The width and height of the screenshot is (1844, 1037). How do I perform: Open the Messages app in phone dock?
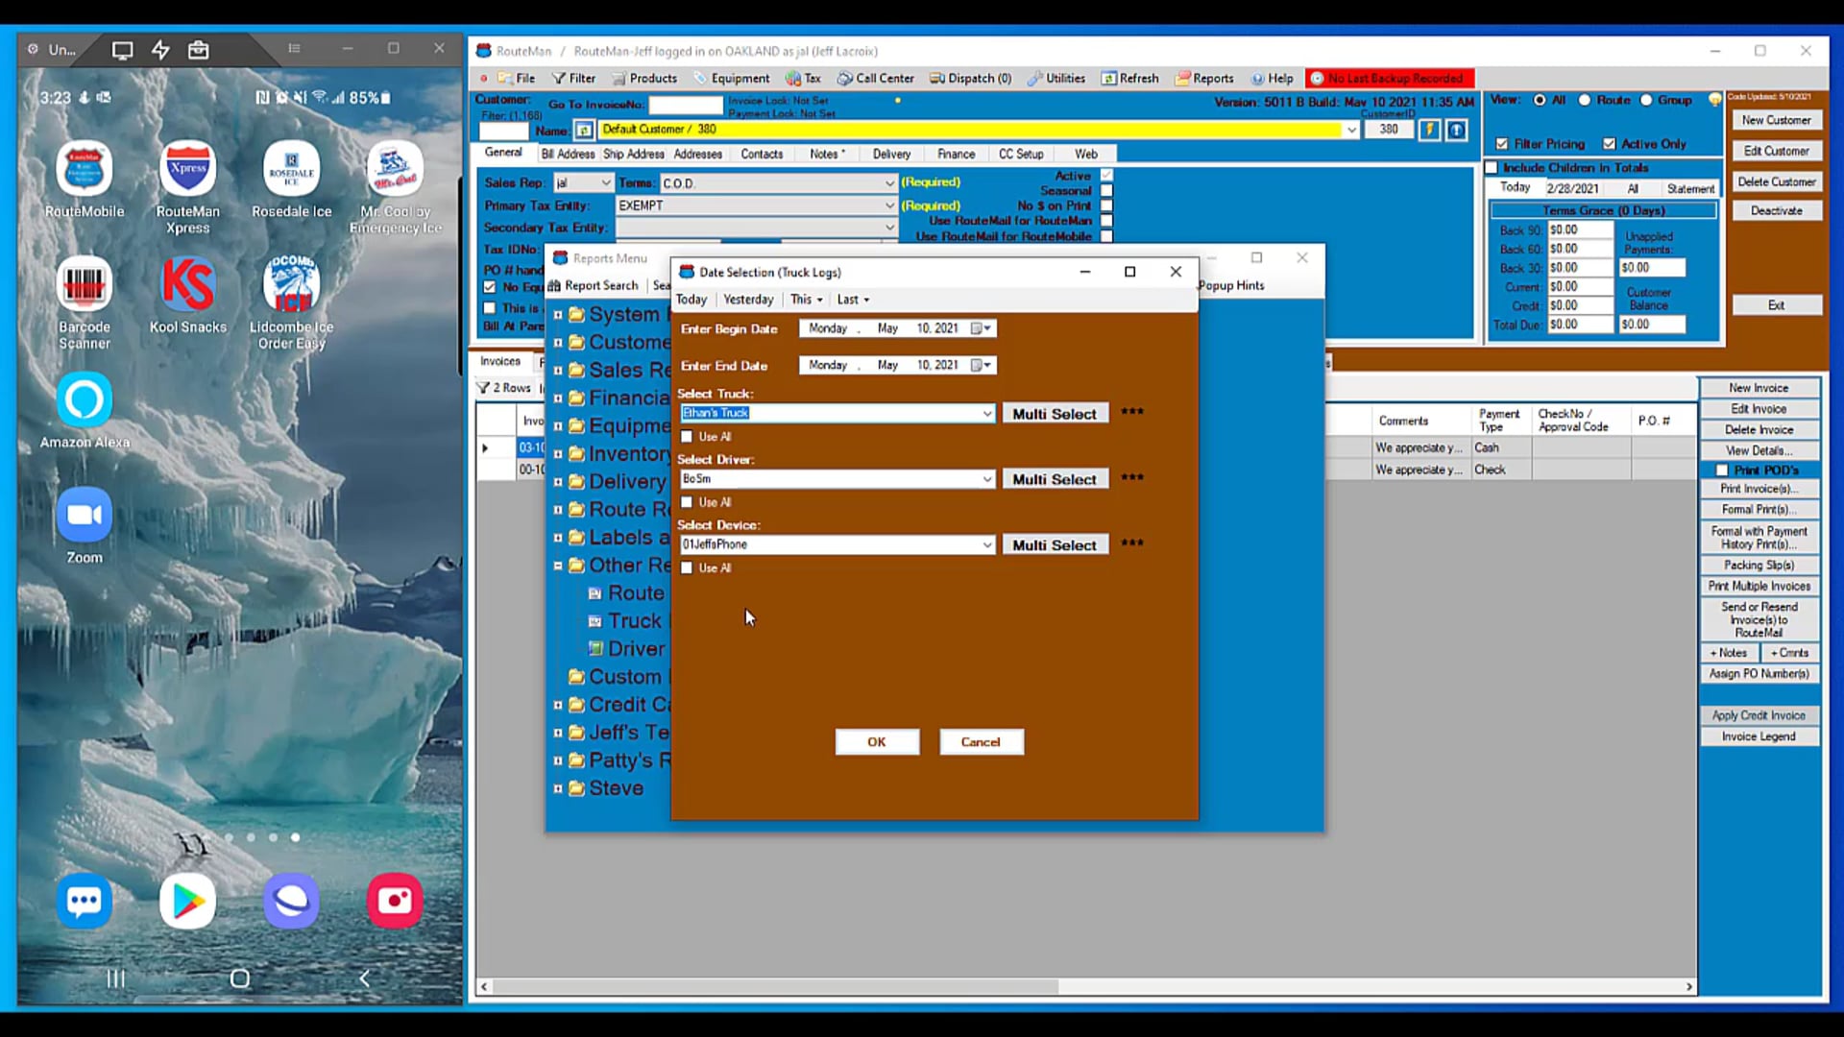point(85,901)
